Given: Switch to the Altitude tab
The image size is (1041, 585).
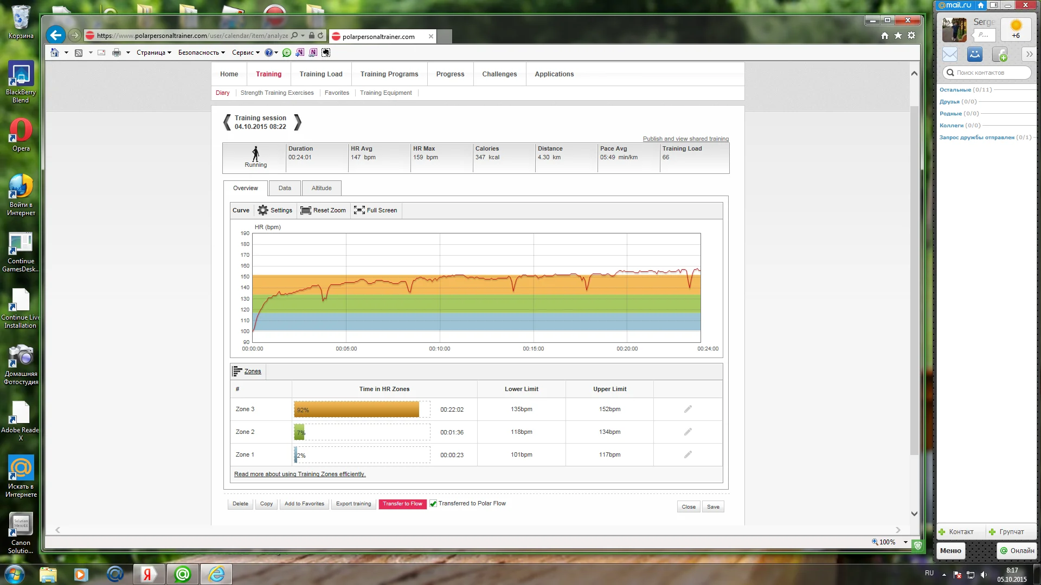Looking at the screenshot, I should click(321, 188).
